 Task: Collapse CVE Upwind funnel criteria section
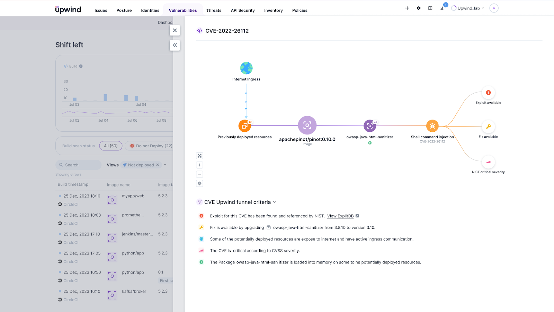(x=275, y=202)
